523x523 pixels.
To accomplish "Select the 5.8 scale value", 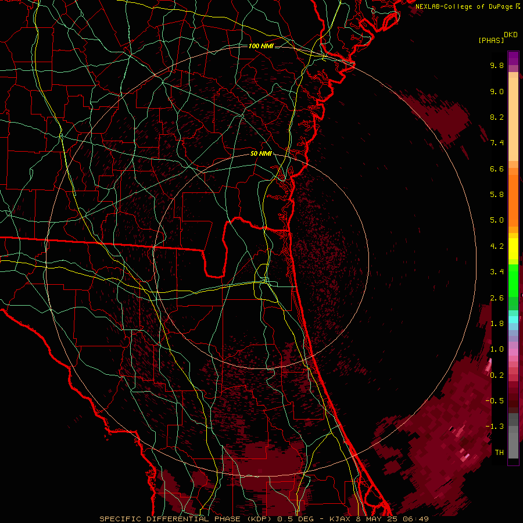I will pos(497,195).
